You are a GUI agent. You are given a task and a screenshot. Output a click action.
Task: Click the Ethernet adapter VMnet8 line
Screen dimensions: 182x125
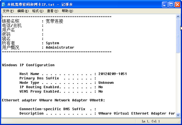coord(53,100)
